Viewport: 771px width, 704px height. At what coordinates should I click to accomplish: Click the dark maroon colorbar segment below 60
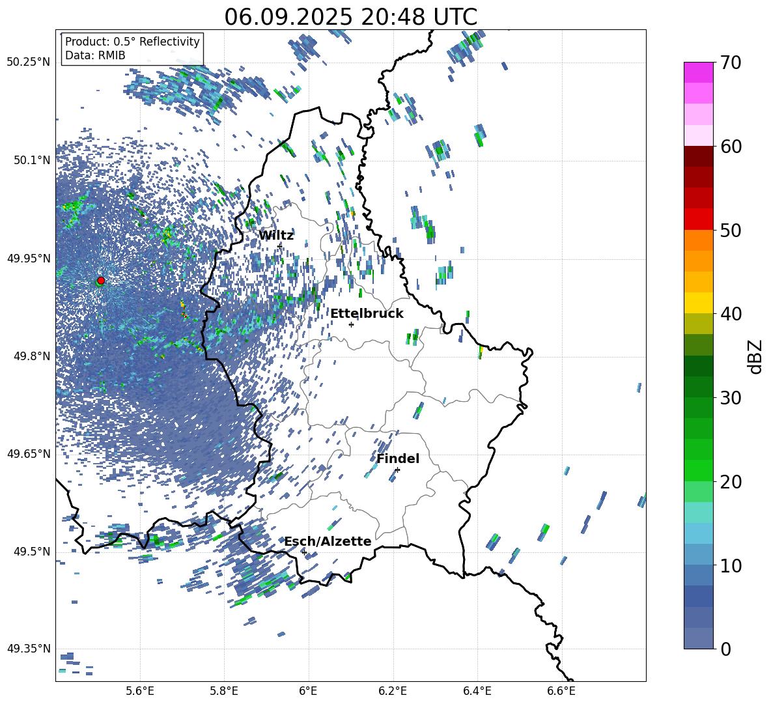(698, 156)
